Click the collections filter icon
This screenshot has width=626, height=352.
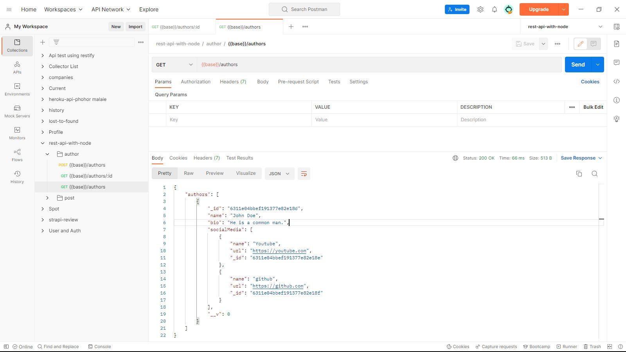[56, 42]
